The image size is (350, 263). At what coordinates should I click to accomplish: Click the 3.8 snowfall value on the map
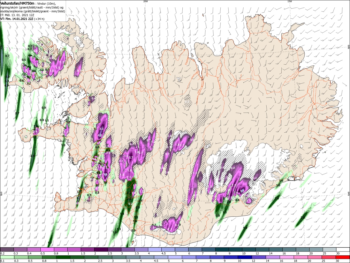click(106, 175)
